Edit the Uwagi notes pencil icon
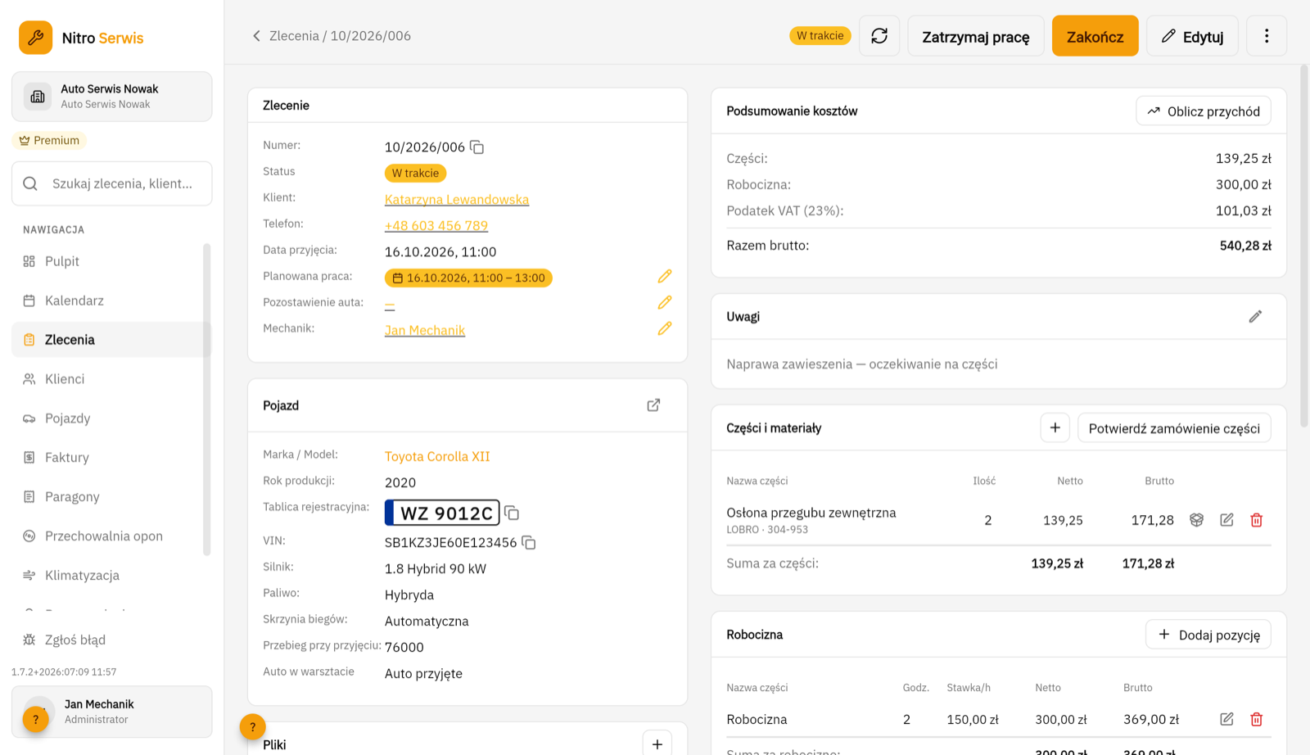Viewport: 1310px width, 755px height. click(1255, 317)
